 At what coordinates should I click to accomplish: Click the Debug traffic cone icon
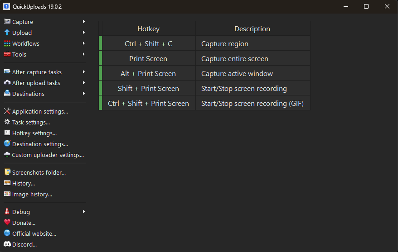pos(7,212)
